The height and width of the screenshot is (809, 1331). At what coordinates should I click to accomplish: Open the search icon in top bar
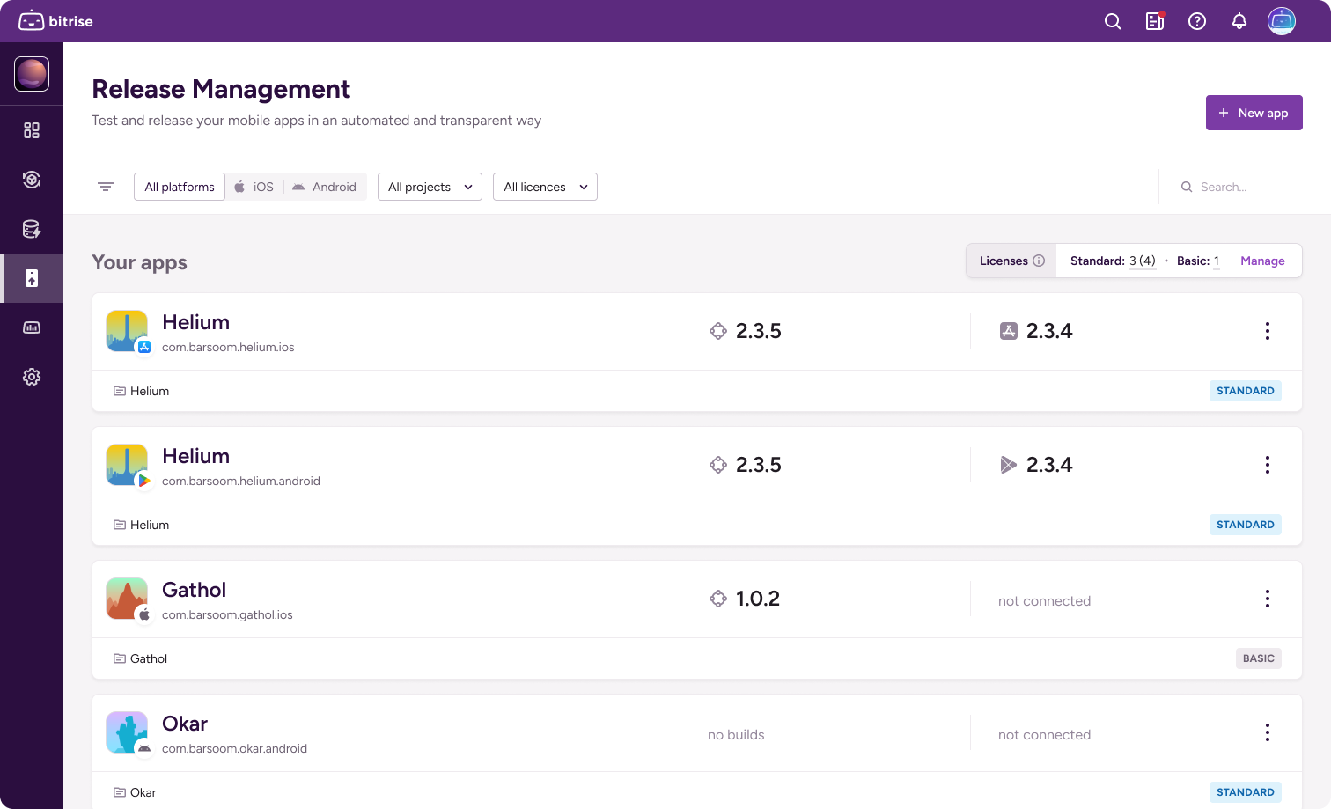[x=1113, y=21]
